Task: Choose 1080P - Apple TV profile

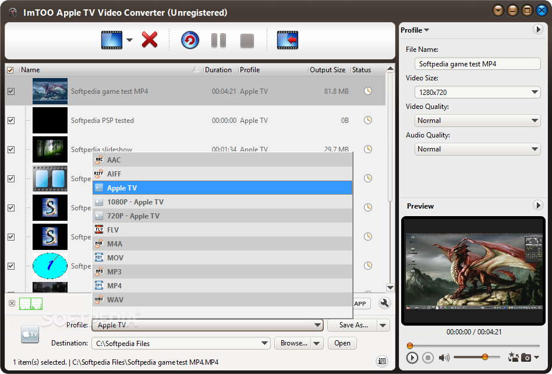Action: (x=222, y=202)
